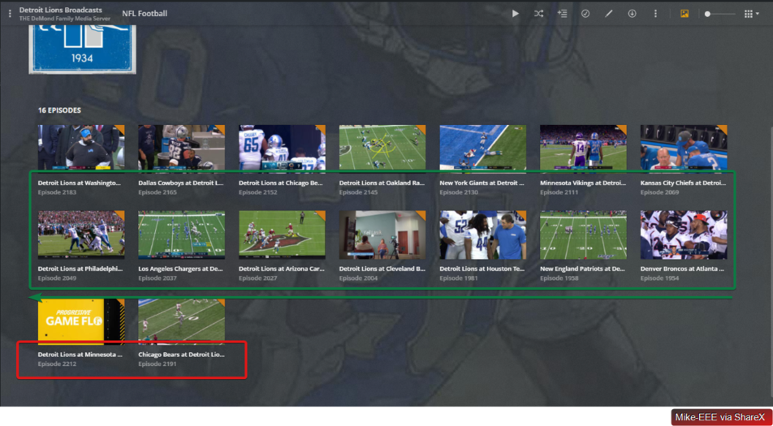Viewport: 773px width, 426px height.
Task: Open thumbnail of New York Giants at Detroit
Action: (x=482, y=147)
